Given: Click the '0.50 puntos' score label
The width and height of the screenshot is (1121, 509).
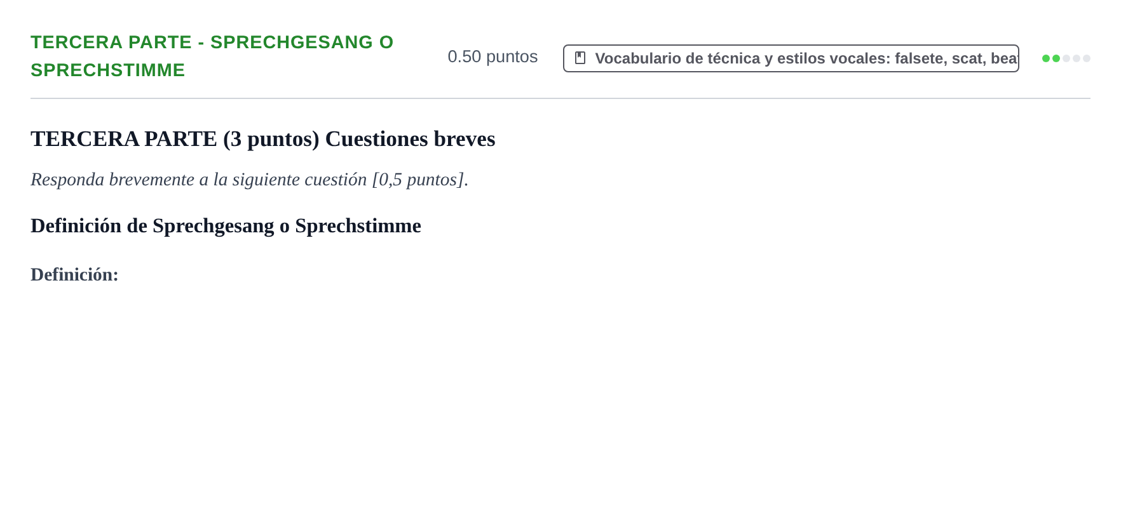Looking at the screenshot, I should (493, 56).
